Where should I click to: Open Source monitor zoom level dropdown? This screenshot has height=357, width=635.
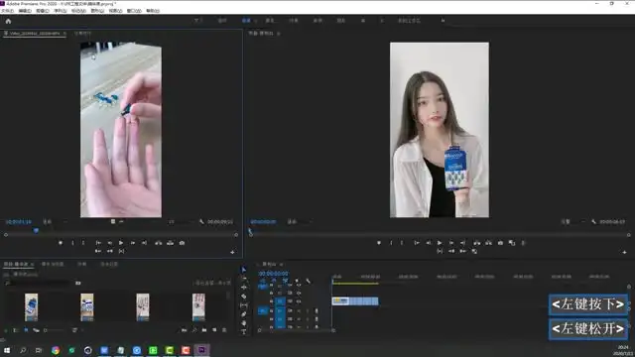55,222
